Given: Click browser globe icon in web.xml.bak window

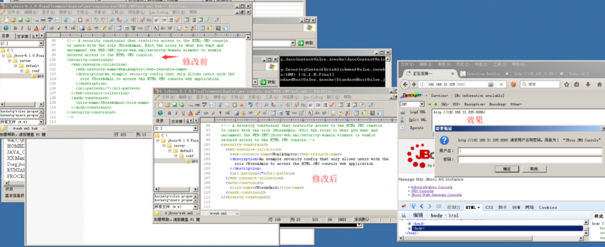Looking at the screenshot, I should (x=6, y=28).
